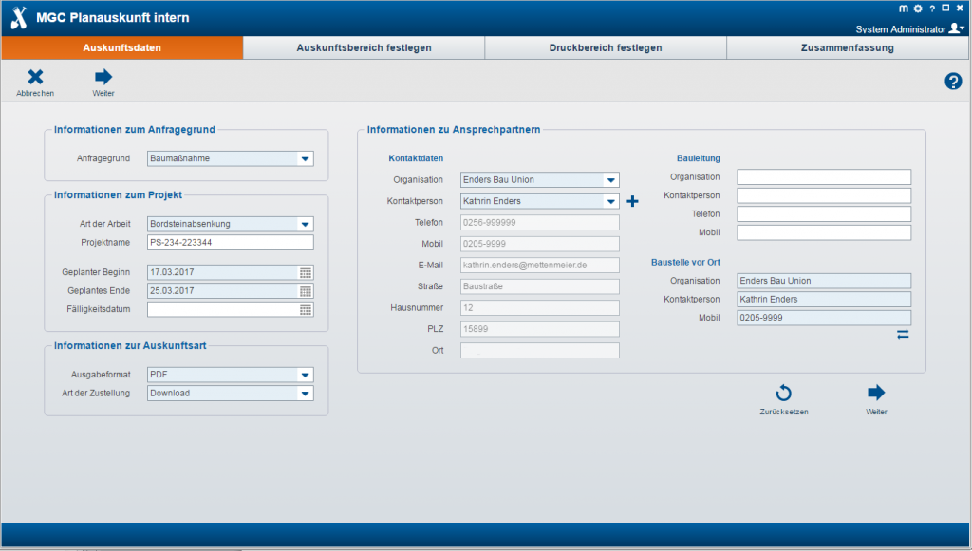Open the Ausgabeformat dropdown
Screen dimensions: 972x551
click(305, 375)
